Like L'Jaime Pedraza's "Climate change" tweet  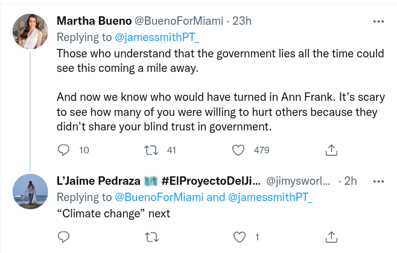point(239,237)
